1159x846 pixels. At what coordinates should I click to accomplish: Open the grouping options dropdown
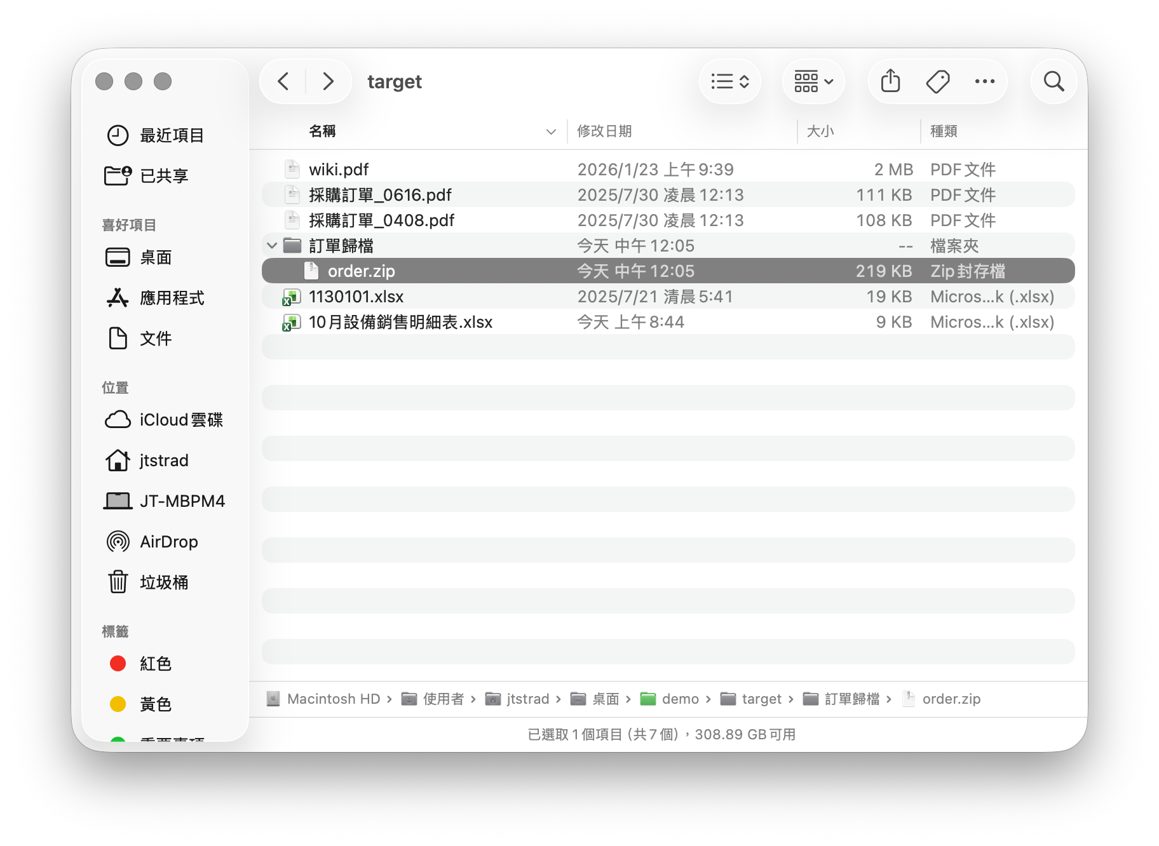point(813,81)
